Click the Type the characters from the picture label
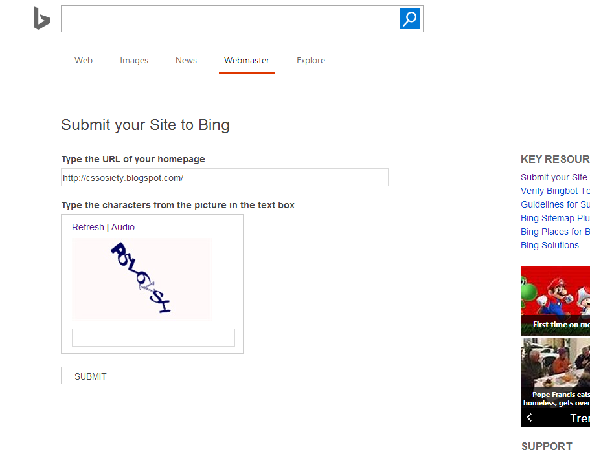Image resolution: width=590 pixels, height=454 pixels. point(178,205)
